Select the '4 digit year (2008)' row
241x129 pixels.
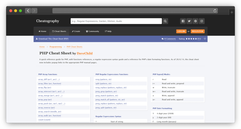[178, 113]
